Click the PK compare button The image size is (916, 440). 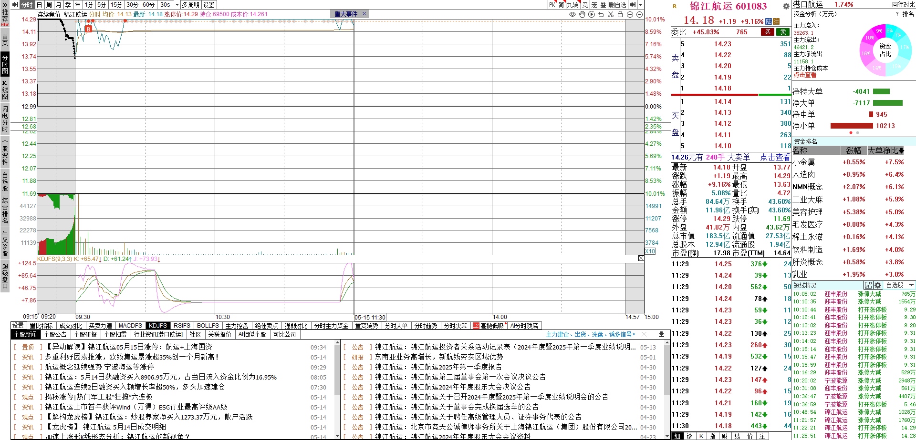552,5
